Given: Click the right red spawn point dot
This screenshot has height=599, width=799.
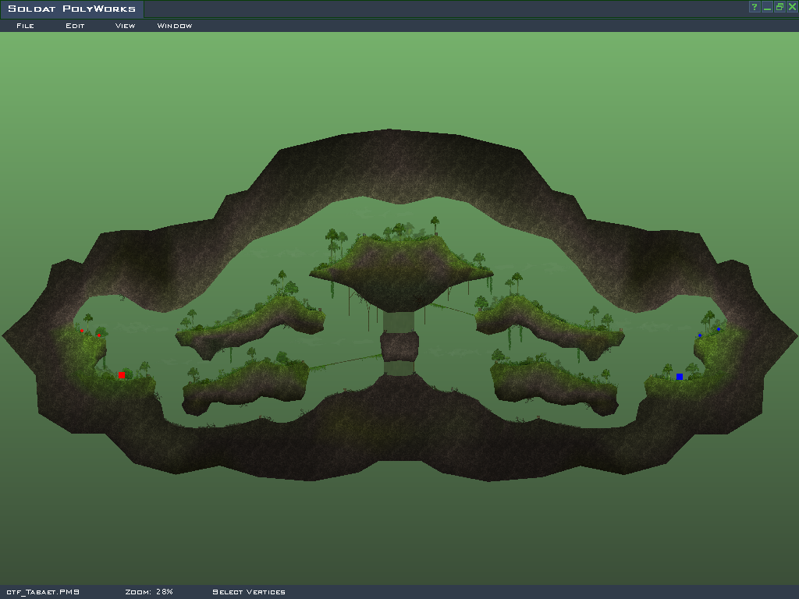Looking at the screenshot, I should [99, 335].
